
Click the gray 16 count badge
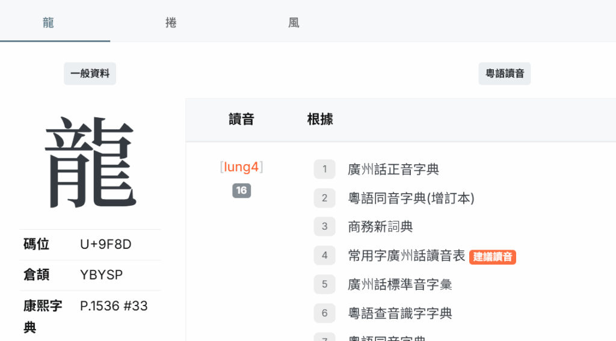pos(241,191)
